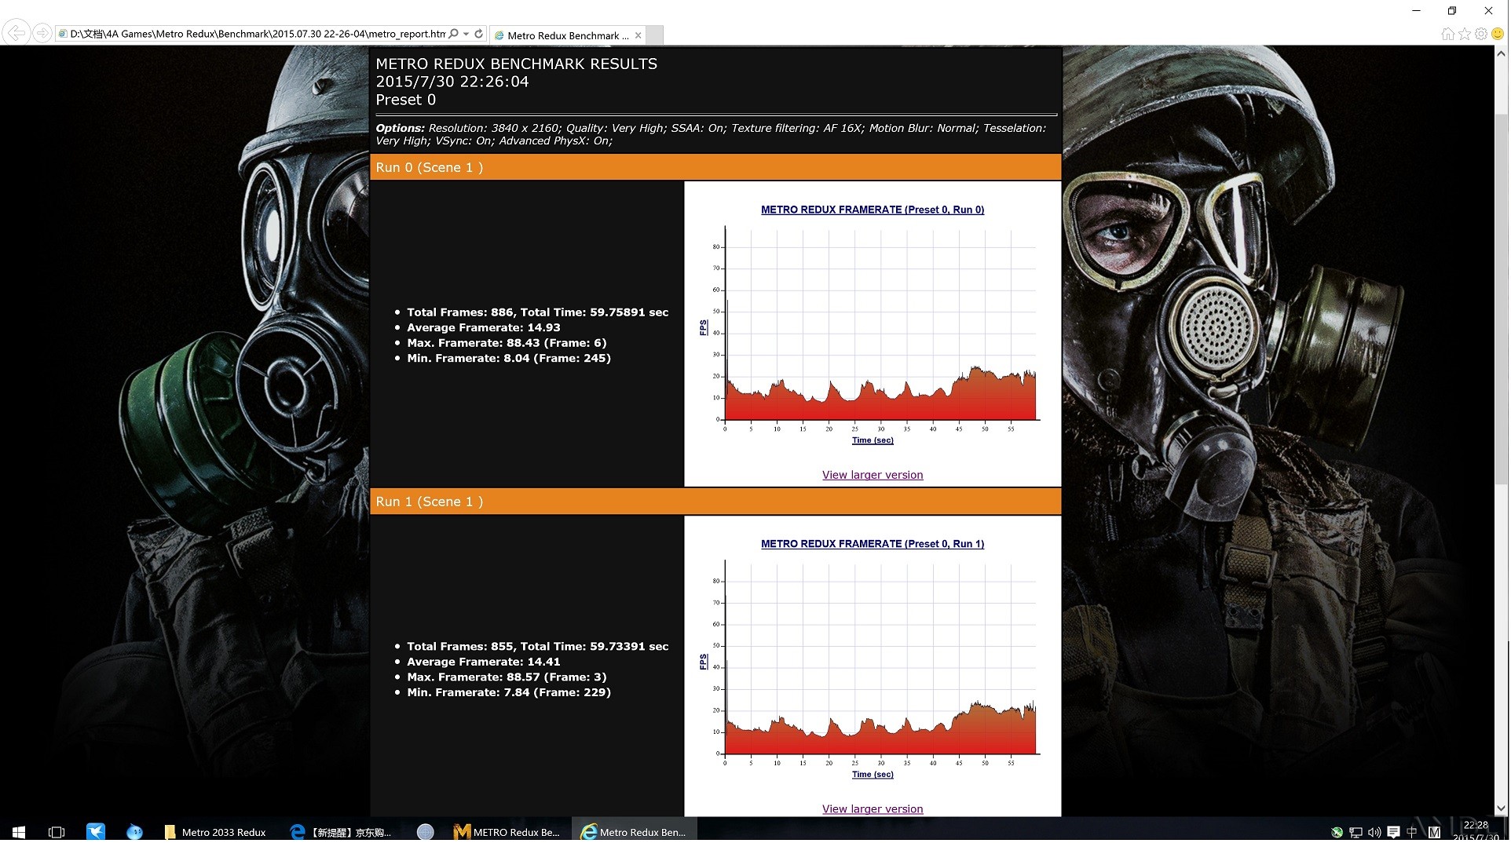Click Max. Framerate: 88.43 (Frame: 6) line
This screenshot has width=1511, height=843.
[x=507, y=343]
